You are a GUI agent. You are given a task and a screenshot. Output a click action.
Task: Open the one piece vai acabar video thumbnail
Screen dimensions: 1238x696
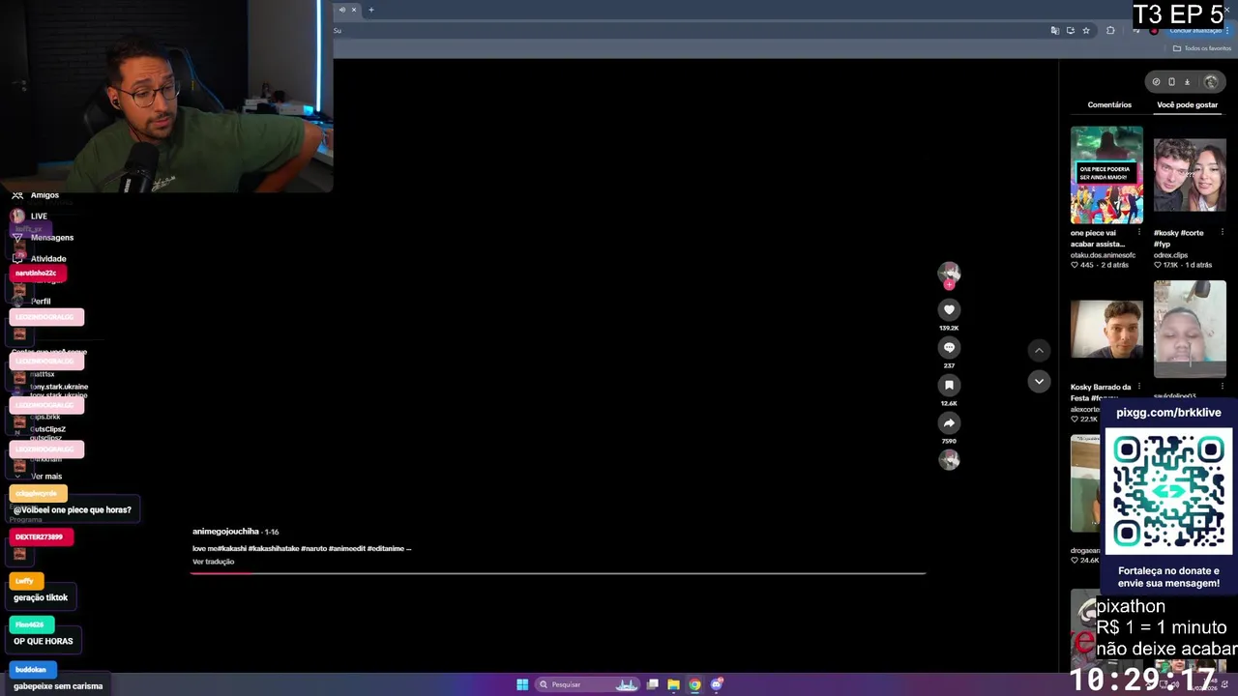point(1106,175)
